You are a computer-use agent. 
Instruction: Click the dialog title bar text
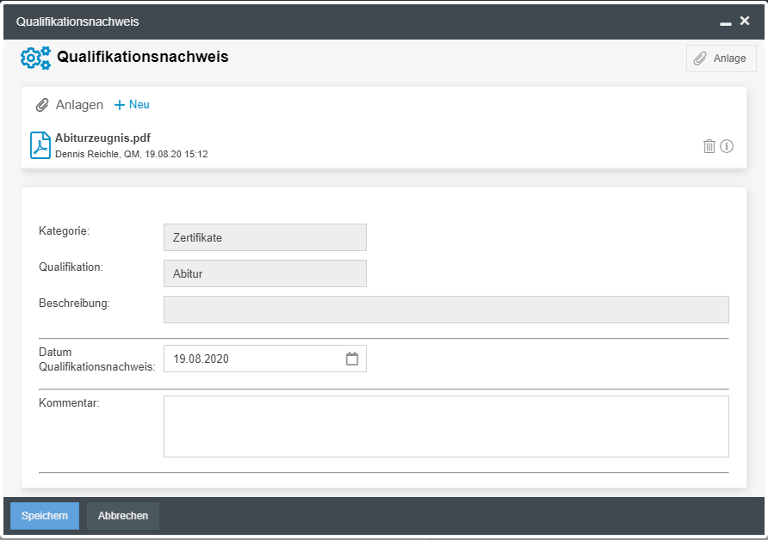77,21
